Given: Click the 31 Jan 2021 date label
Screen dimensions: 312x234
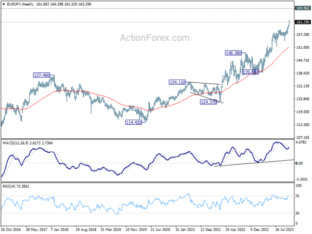Looking at the screenshot, I should point(185,230).
